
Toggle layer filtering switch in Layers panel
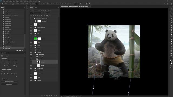pyautogui.click(x=50, y=10)
